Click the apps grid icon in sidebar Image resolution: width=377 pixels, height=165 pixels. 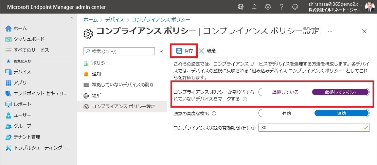[8, 83]
